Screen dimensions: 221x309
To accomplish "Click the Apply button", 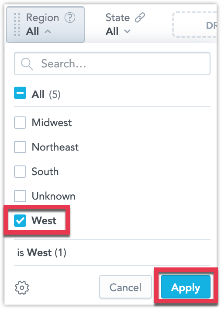I will click(186, 287).
